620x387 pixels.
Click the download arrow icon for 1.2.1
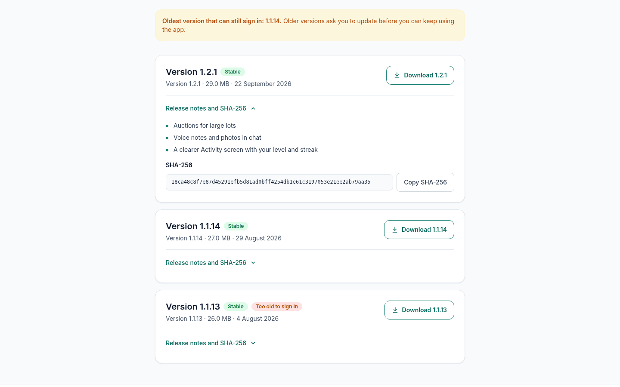click(397, 75)
